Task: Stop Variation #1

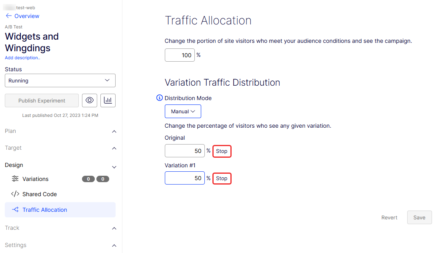Action: (x=222, y=178)
